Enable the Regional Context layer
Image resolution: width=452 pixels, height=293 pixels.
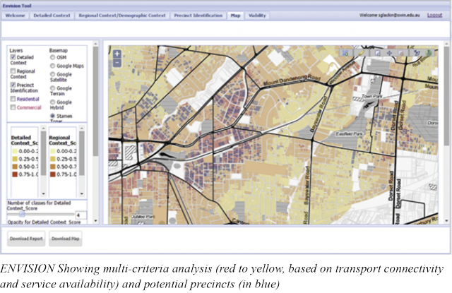13,71
